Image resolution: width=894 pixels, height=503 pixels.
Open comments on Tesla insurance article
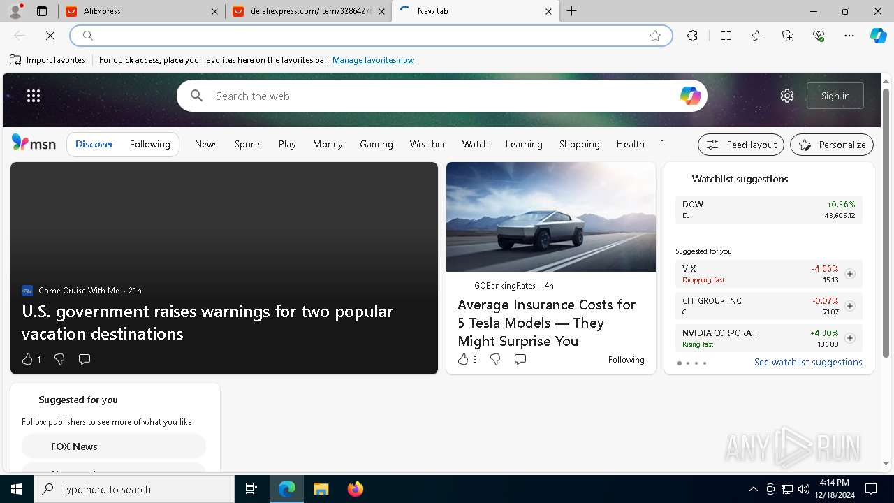(520, 359)
